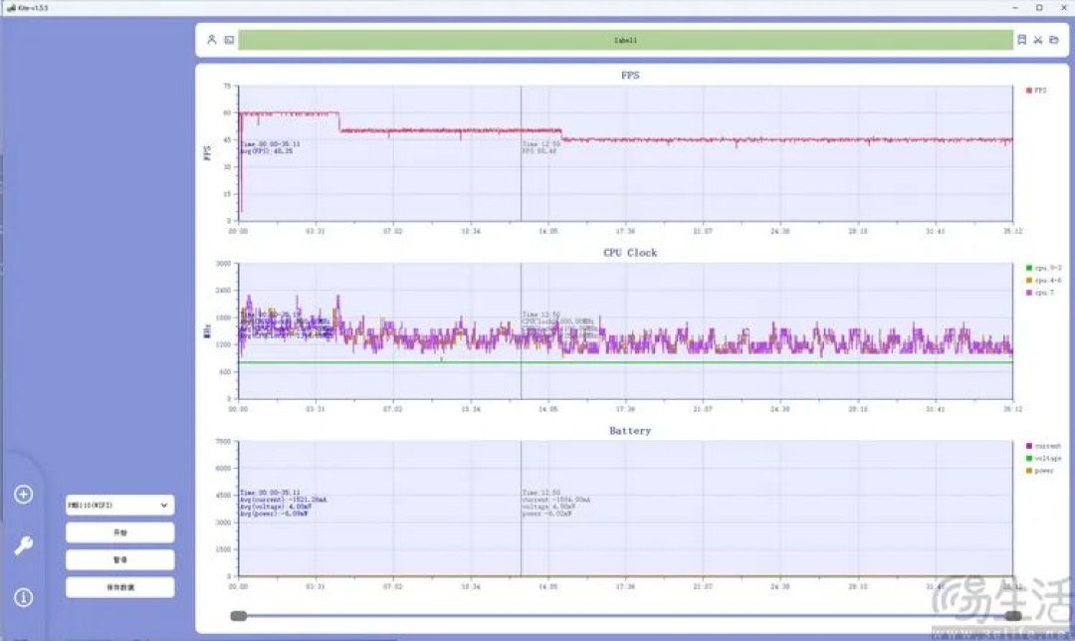Viewport: 1075px width, 641px height.
Task: Open the device selection dropdown (WIFI)
Action: [120, 506]
